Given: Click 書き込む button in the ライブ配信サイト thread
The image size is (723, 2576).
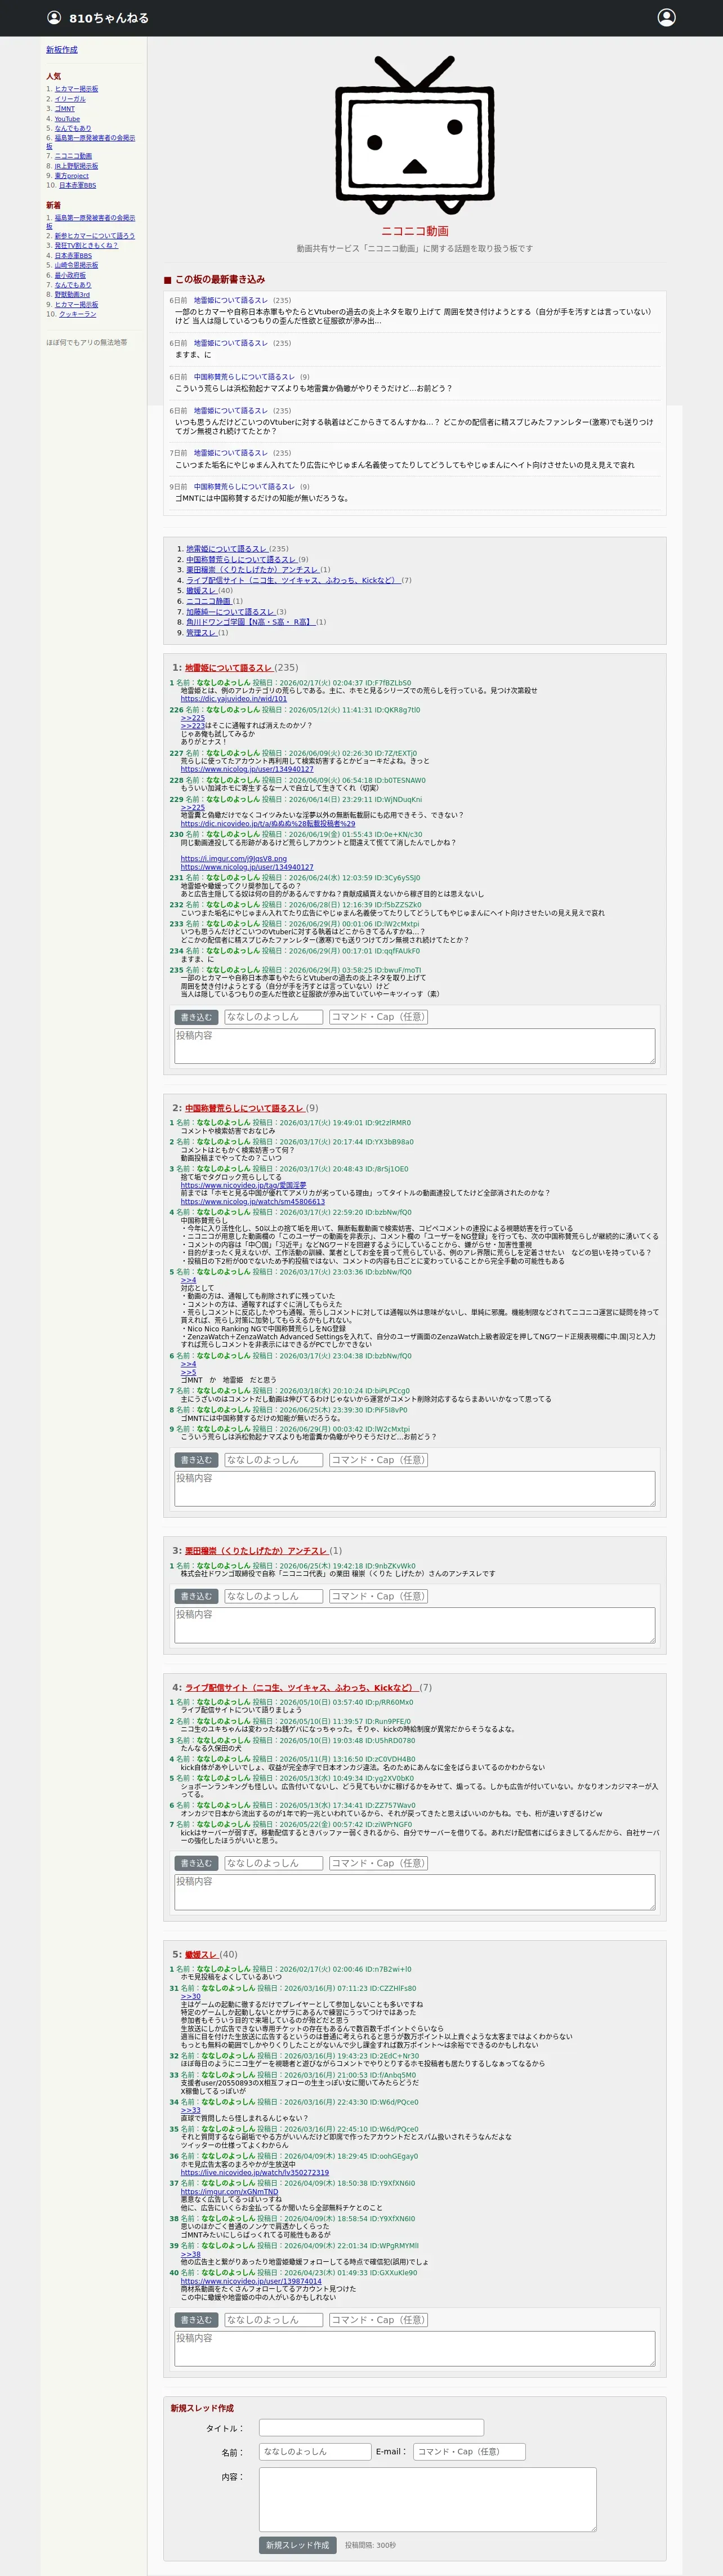Looking at the screenshot, I should (x=196, y=1863).
